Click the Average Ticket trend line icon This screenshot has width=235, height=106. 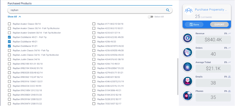point(230,62)
